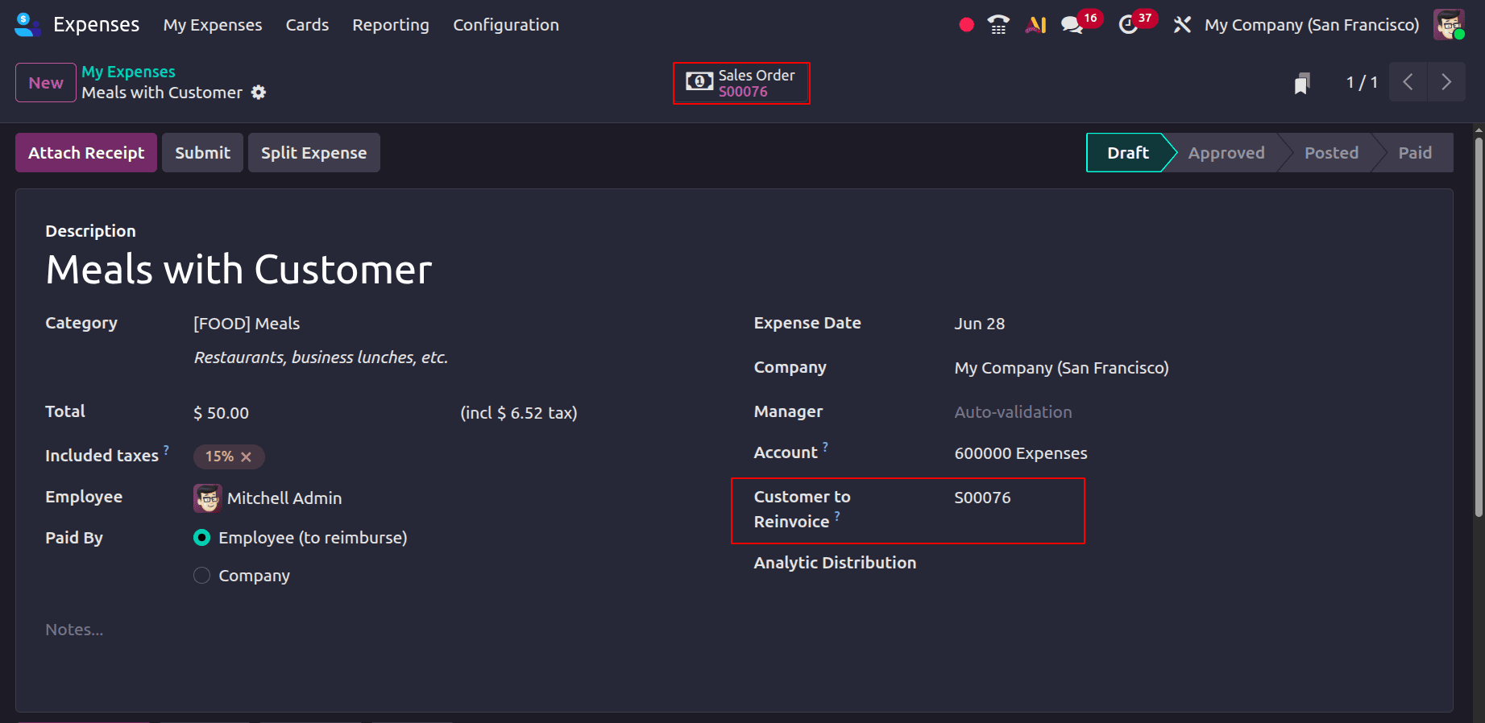Viewport: 1485px width, 723px height.
Task: Show help for Customer to Reinvoice
Action: (x=837, y=515)
